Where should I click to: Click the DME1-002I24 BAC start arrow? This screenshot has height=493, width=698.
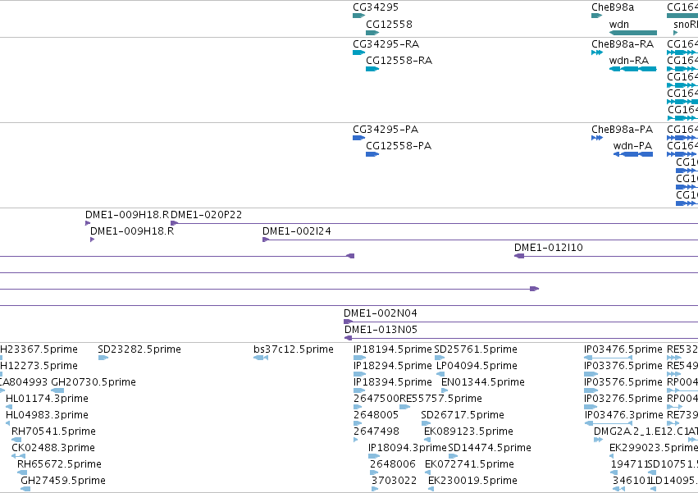pos(266,240)
